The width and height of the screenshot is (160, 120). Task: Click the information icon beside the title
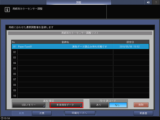click(7, 10)
